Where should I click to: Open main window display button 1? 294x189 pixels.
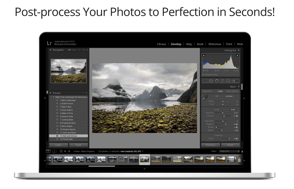[48, 151]
